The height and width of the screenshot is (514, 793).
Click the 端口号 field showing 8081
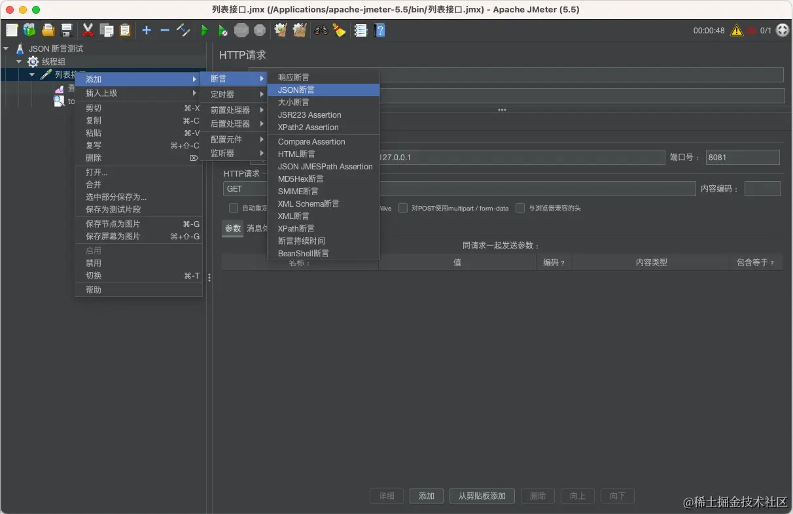pyautogui.click(x=743, y=157)
